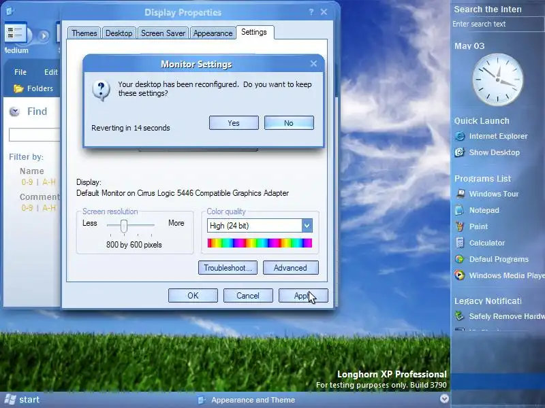Close the Display Properties window

pyautogui.click(x=324, y=12)
